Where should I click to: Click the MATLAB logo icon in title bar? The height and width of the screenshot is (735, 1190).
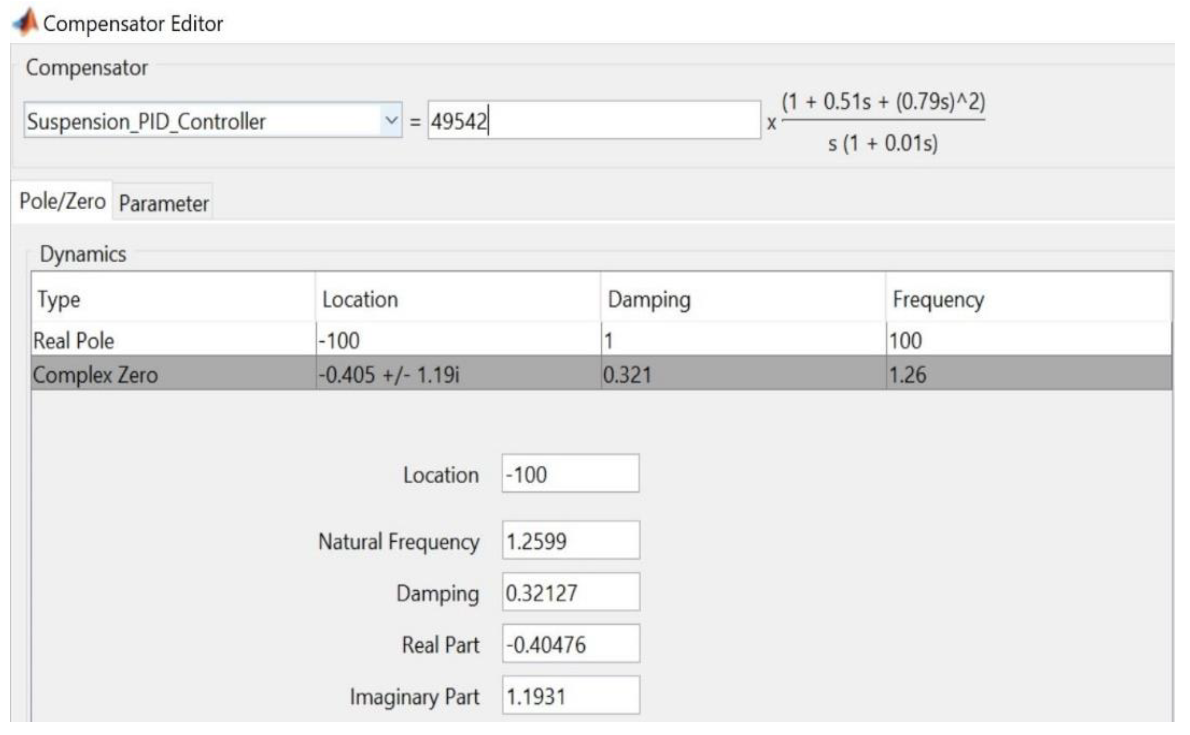point(25,22)
